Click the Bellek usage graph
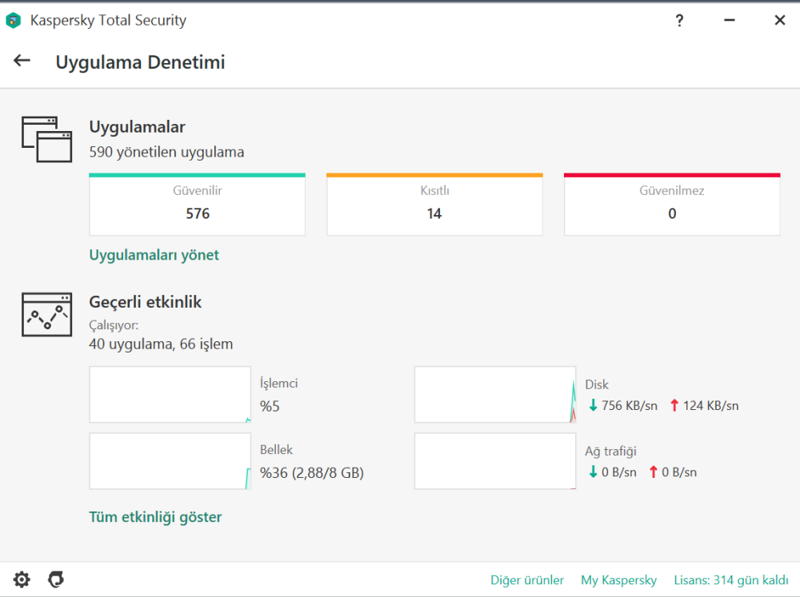Image resolution: width=800 pixels, height=597 pixels. coord(170,461)
